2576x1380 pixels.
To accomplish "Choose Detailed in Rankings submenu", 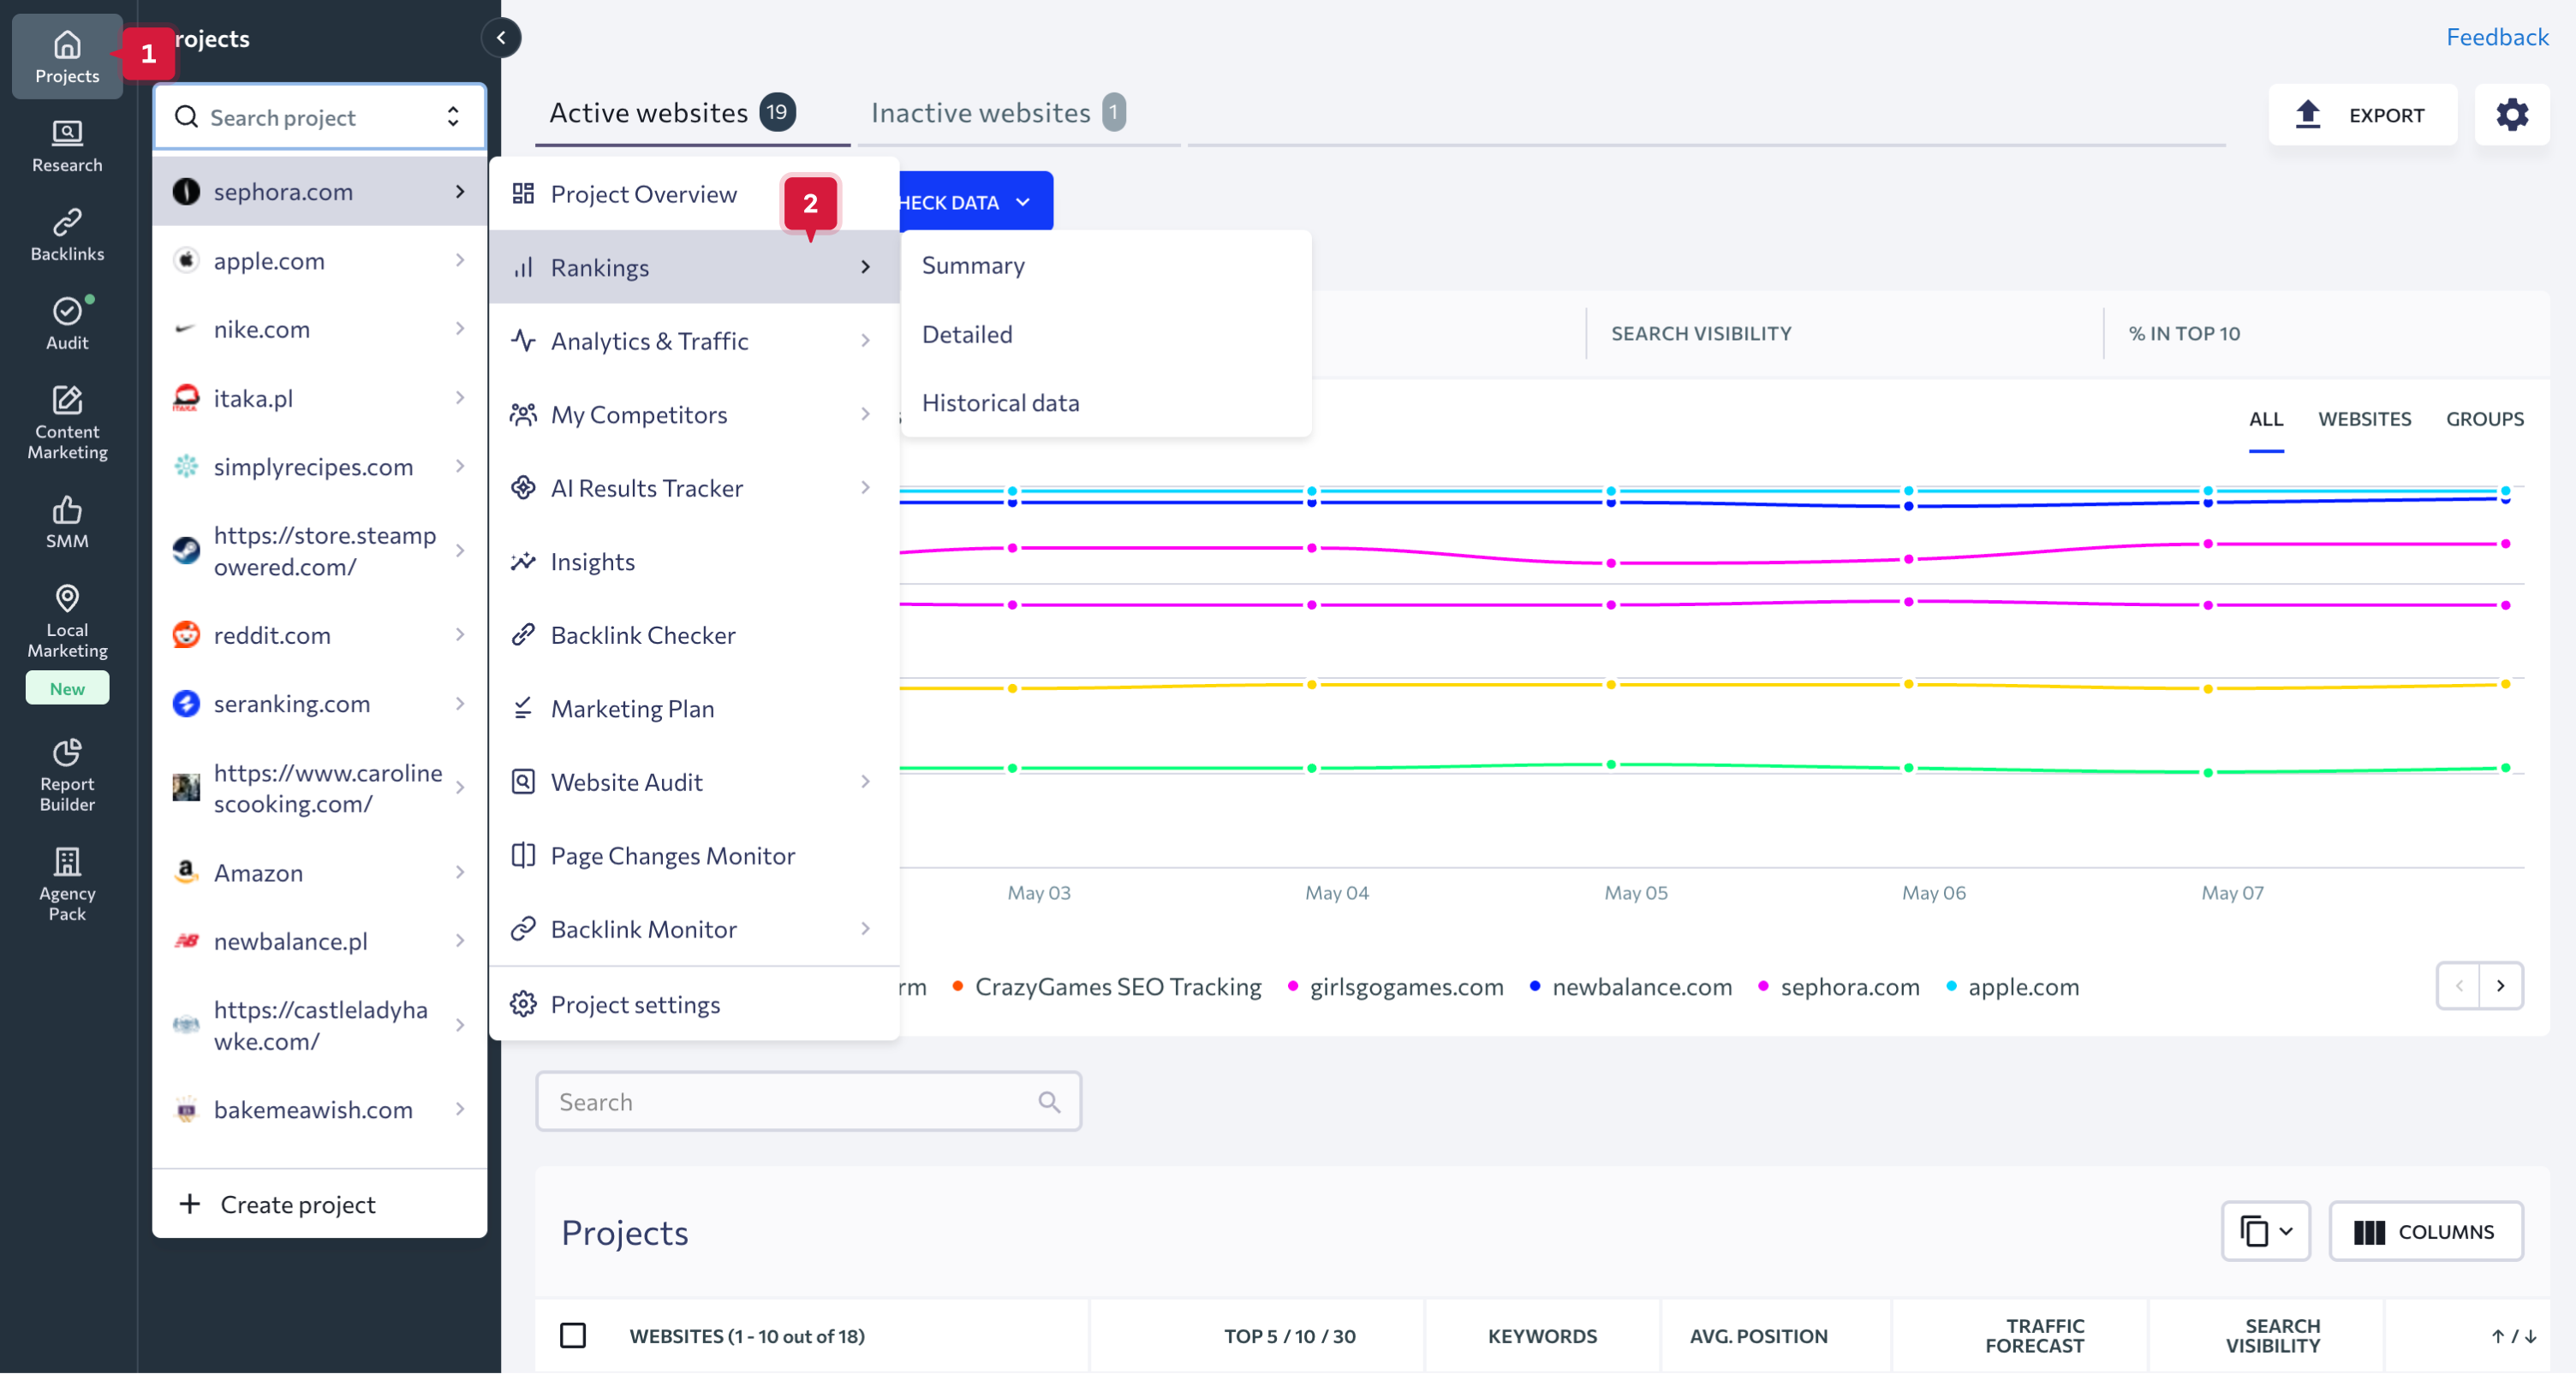I will (1106, 334).
